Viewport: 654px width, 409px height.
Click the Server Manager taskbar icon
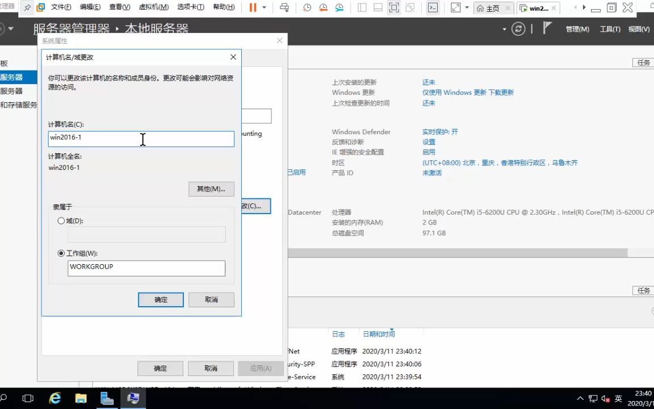pos(107,398)
